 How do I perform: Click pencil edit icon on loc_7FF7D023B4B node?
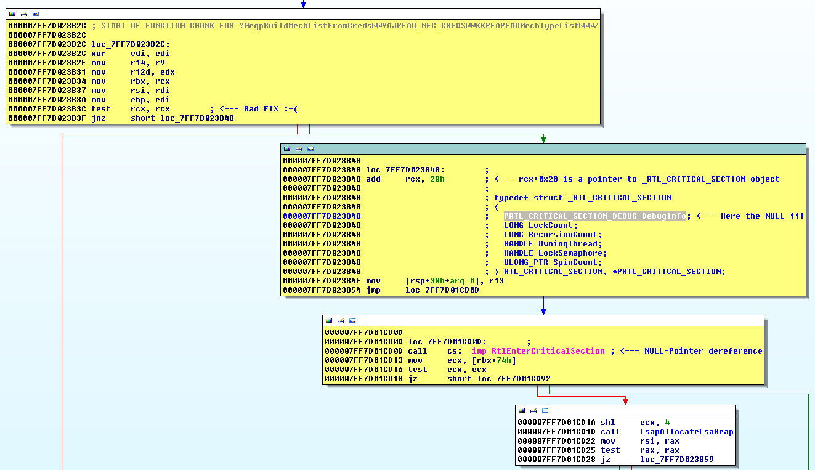[299, 148]
